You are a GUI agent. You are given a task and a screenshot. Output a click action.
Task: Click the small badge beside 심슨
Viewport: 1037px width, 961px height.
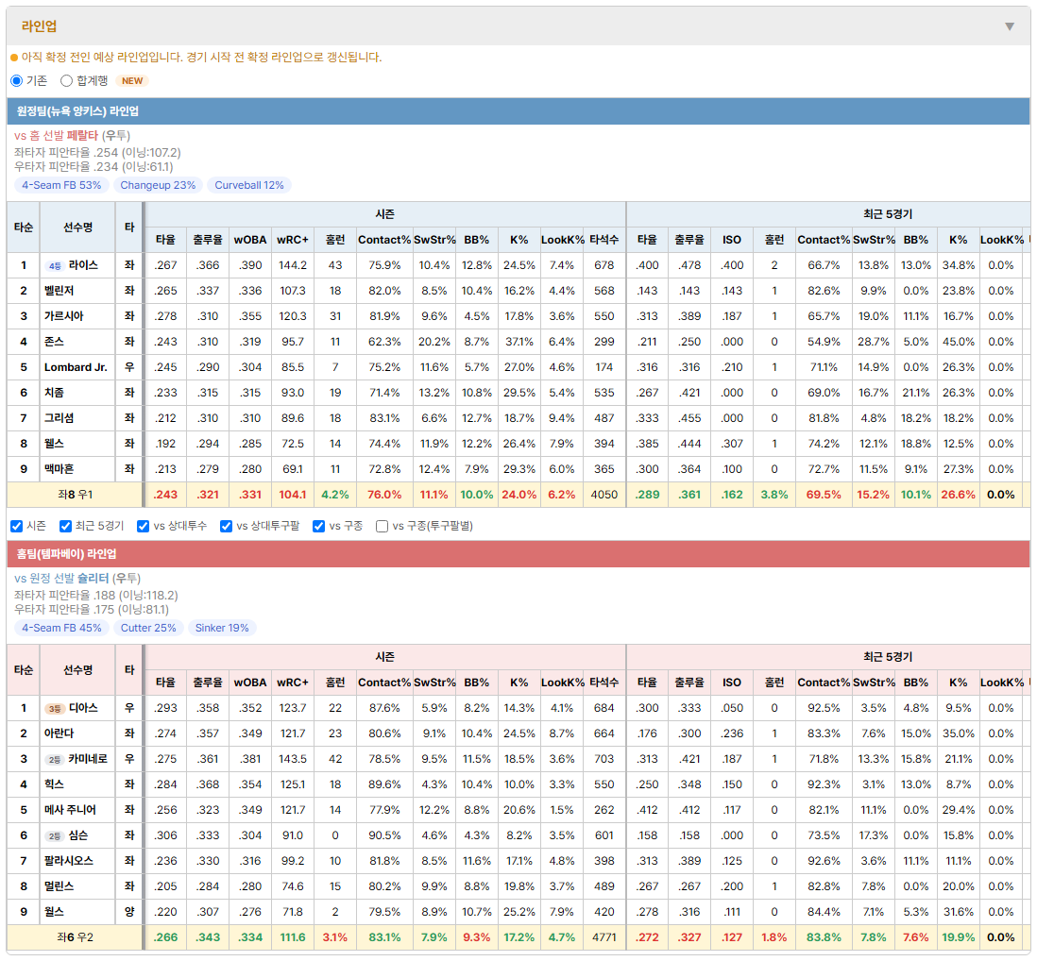pos(54,836)
